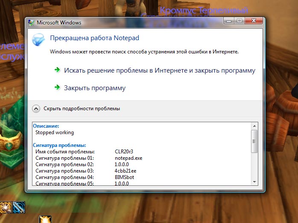Select the Stopped working text

pyautogui.click(x=55, y=132)
